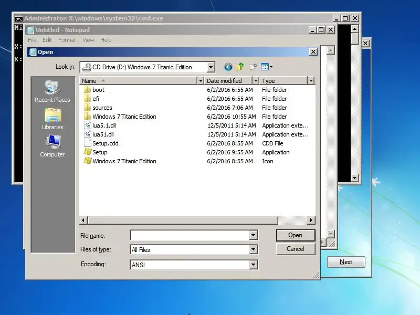Select the boot folder icon
Viewport: 420px width, 315px height.
point(87,89)
